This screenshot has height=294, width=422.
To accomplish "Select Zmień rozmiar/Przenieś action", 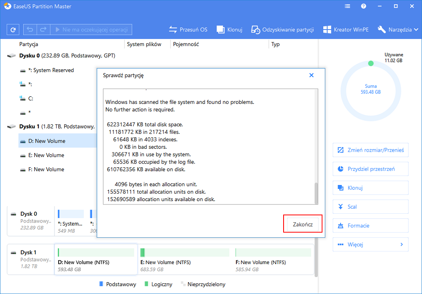I will pyautogui.click(x=371, y=150).
